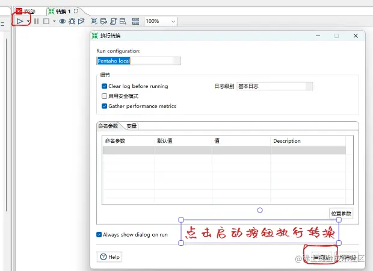Click the Preview transformation eye icon
This screenshot has width=373, height=271.
(x=63, y=21)
